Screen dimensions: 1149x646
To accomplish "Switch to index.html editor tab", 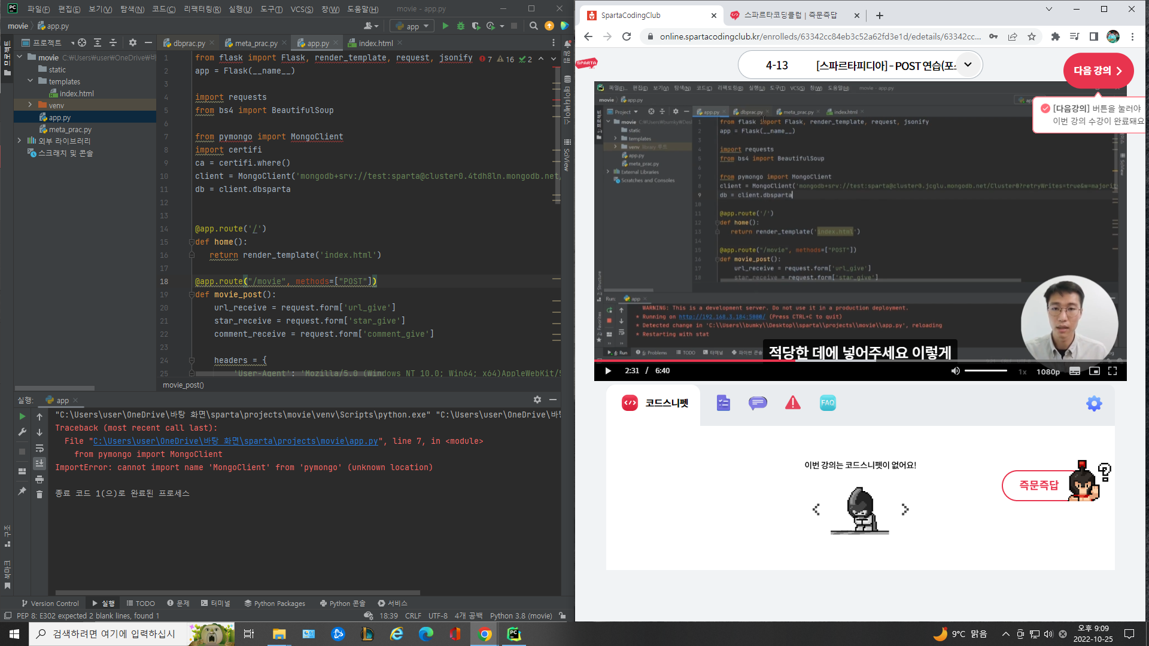I will point(375,43).
